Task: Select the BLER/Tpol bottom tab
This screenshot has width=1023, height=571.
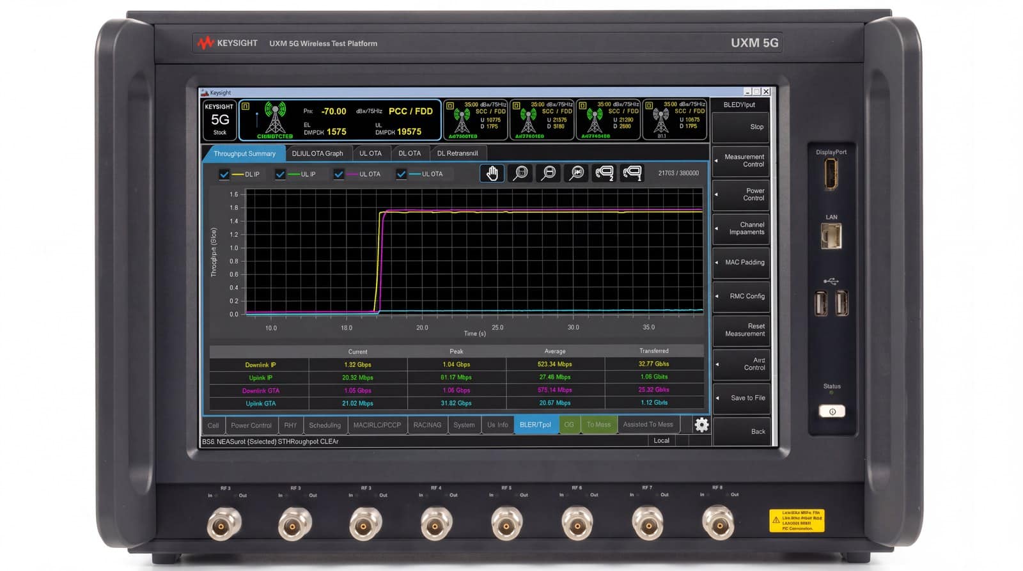Action: 535,425
